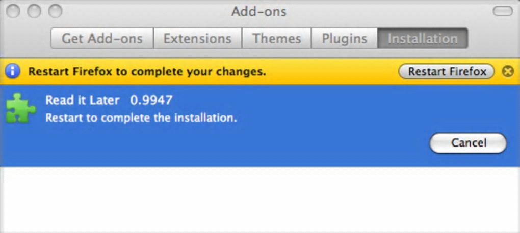
Task: Switch to the Extensions tab
Action: coord(197,39)
